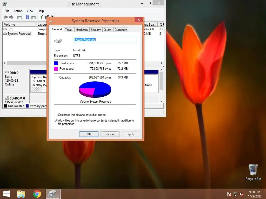Click the blue Used space swatch

point(56,63)
